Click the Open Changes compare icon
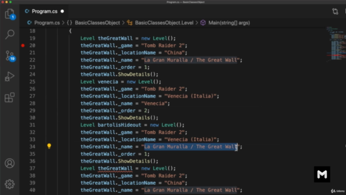This screenshot has width=346, height=195. (x=335, y=11)
